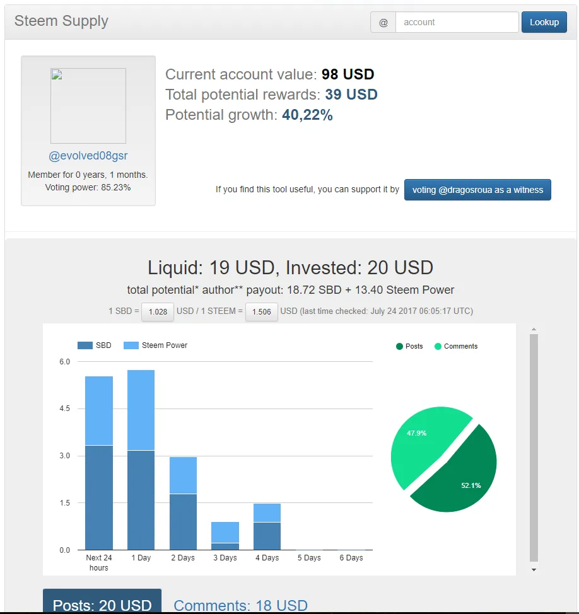Click the '4.5' y-axis label
This screenshot has height=614, width=579.
[64, 409]
